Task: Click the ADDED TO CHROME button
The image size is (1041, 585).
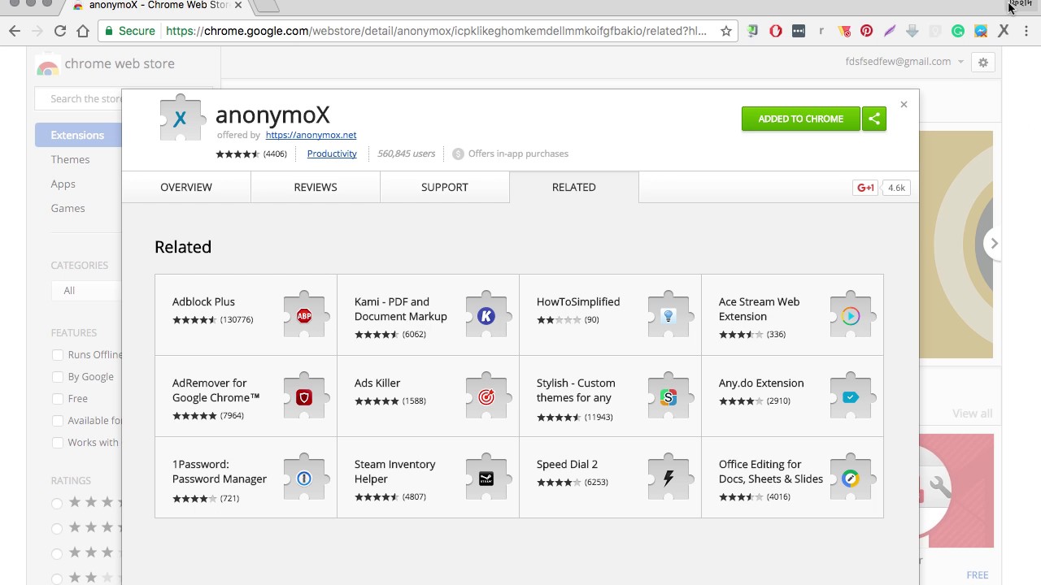Action: click(801, 119)
